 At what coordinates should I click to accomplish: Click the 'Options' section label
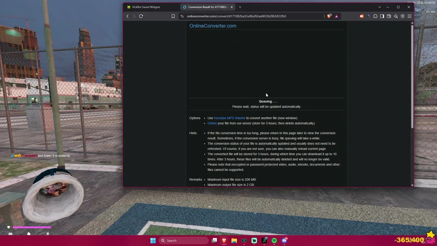[x=195, y=118]
